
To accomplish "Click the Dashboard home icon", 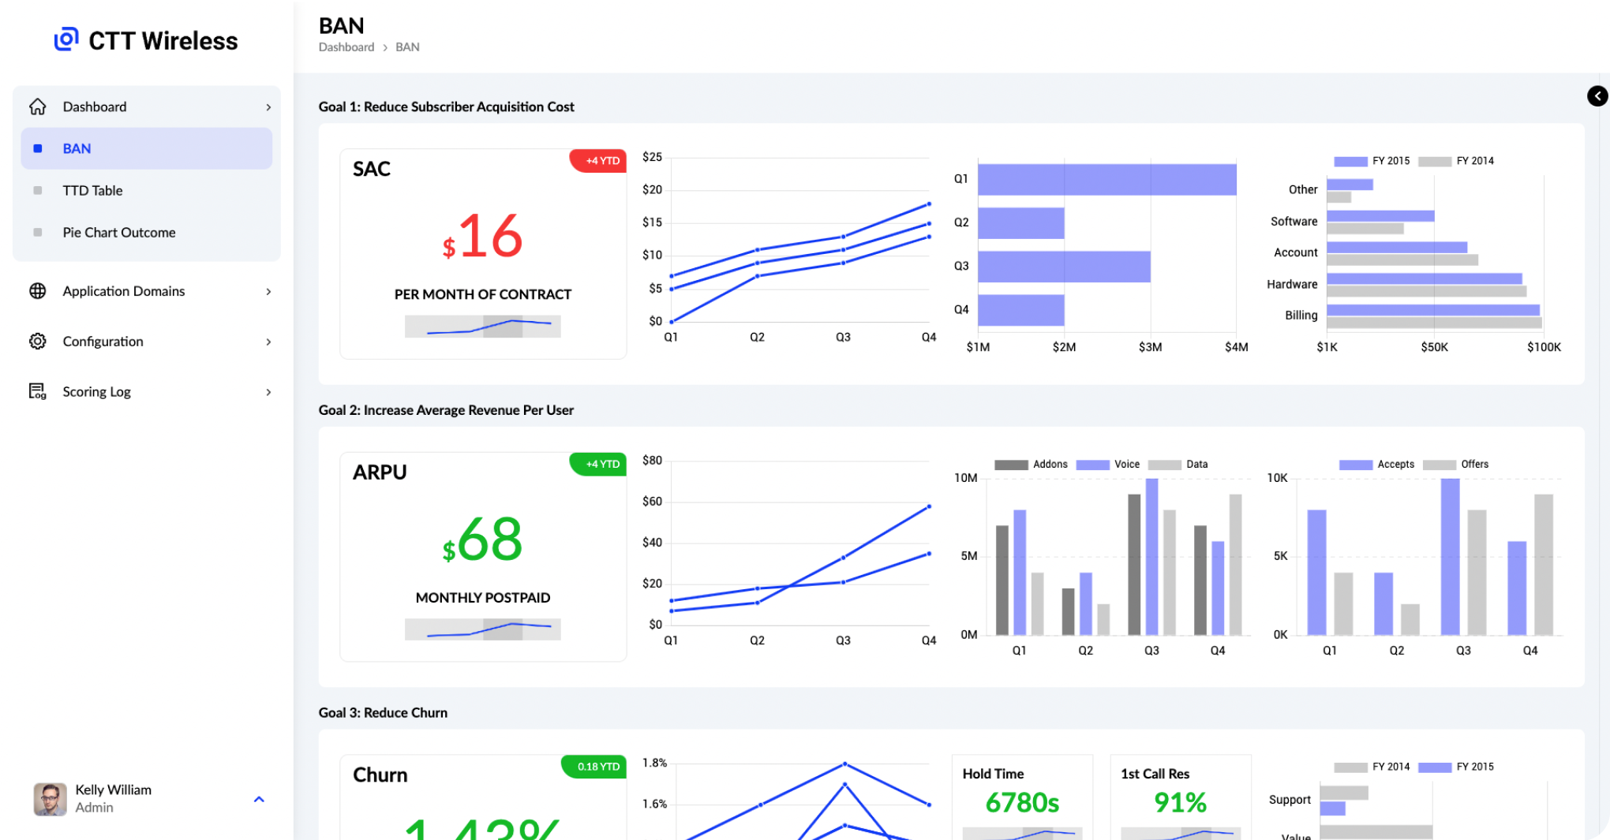I will coord(37,106).
